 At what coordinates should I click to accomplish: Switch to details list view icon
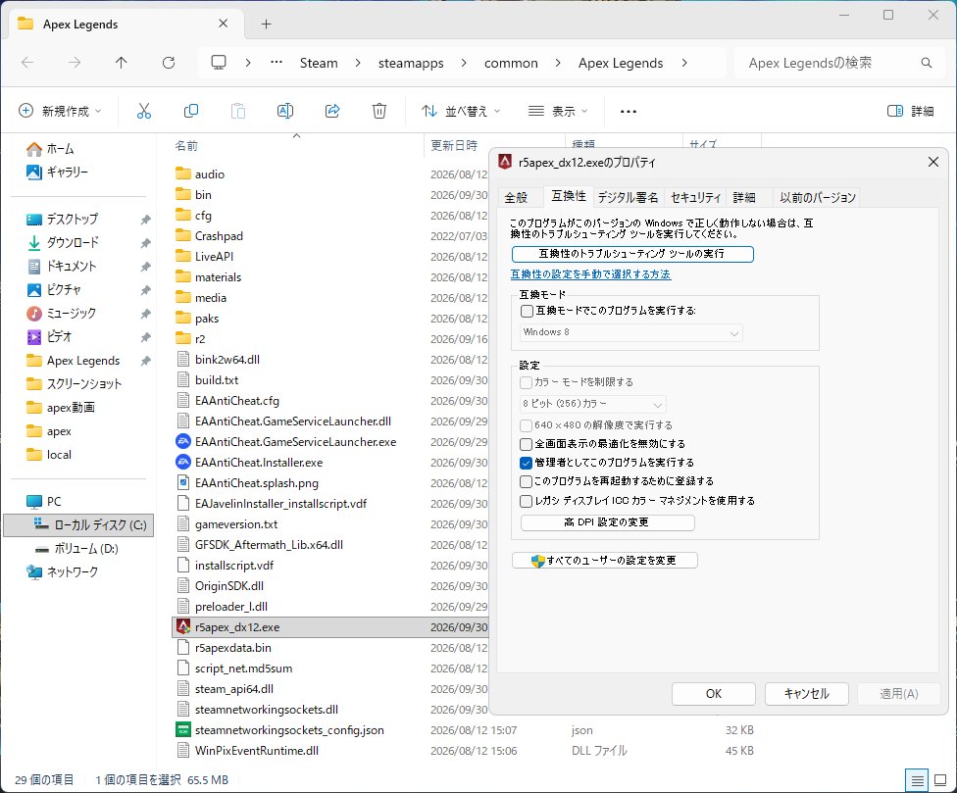click(x=917, y=780)
